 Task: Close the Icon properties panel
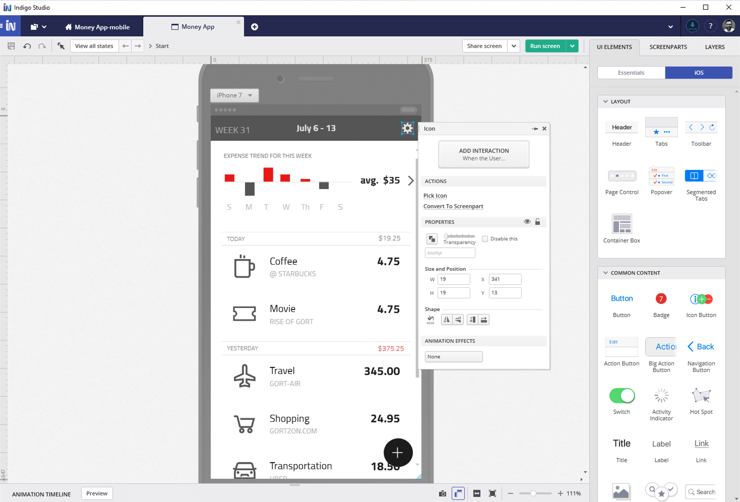click(x=544, y=129)
